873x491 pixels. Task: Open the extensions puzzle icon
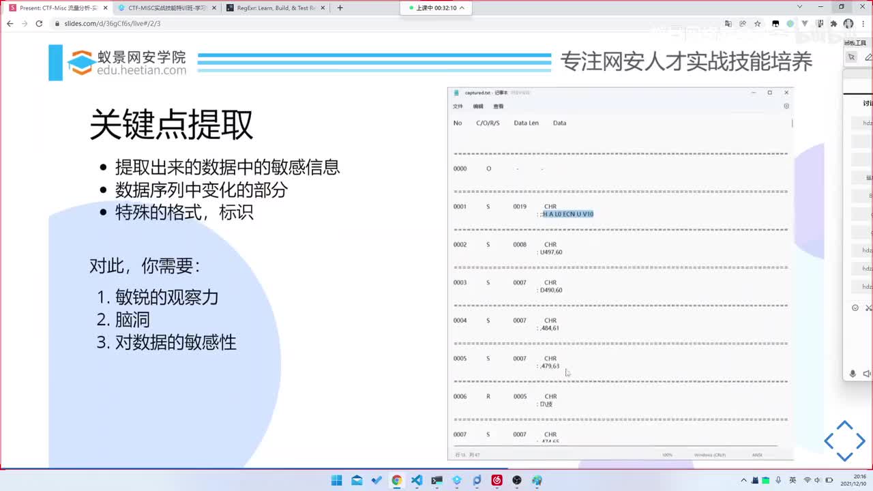pyautogui.click(x=833, y=23)
